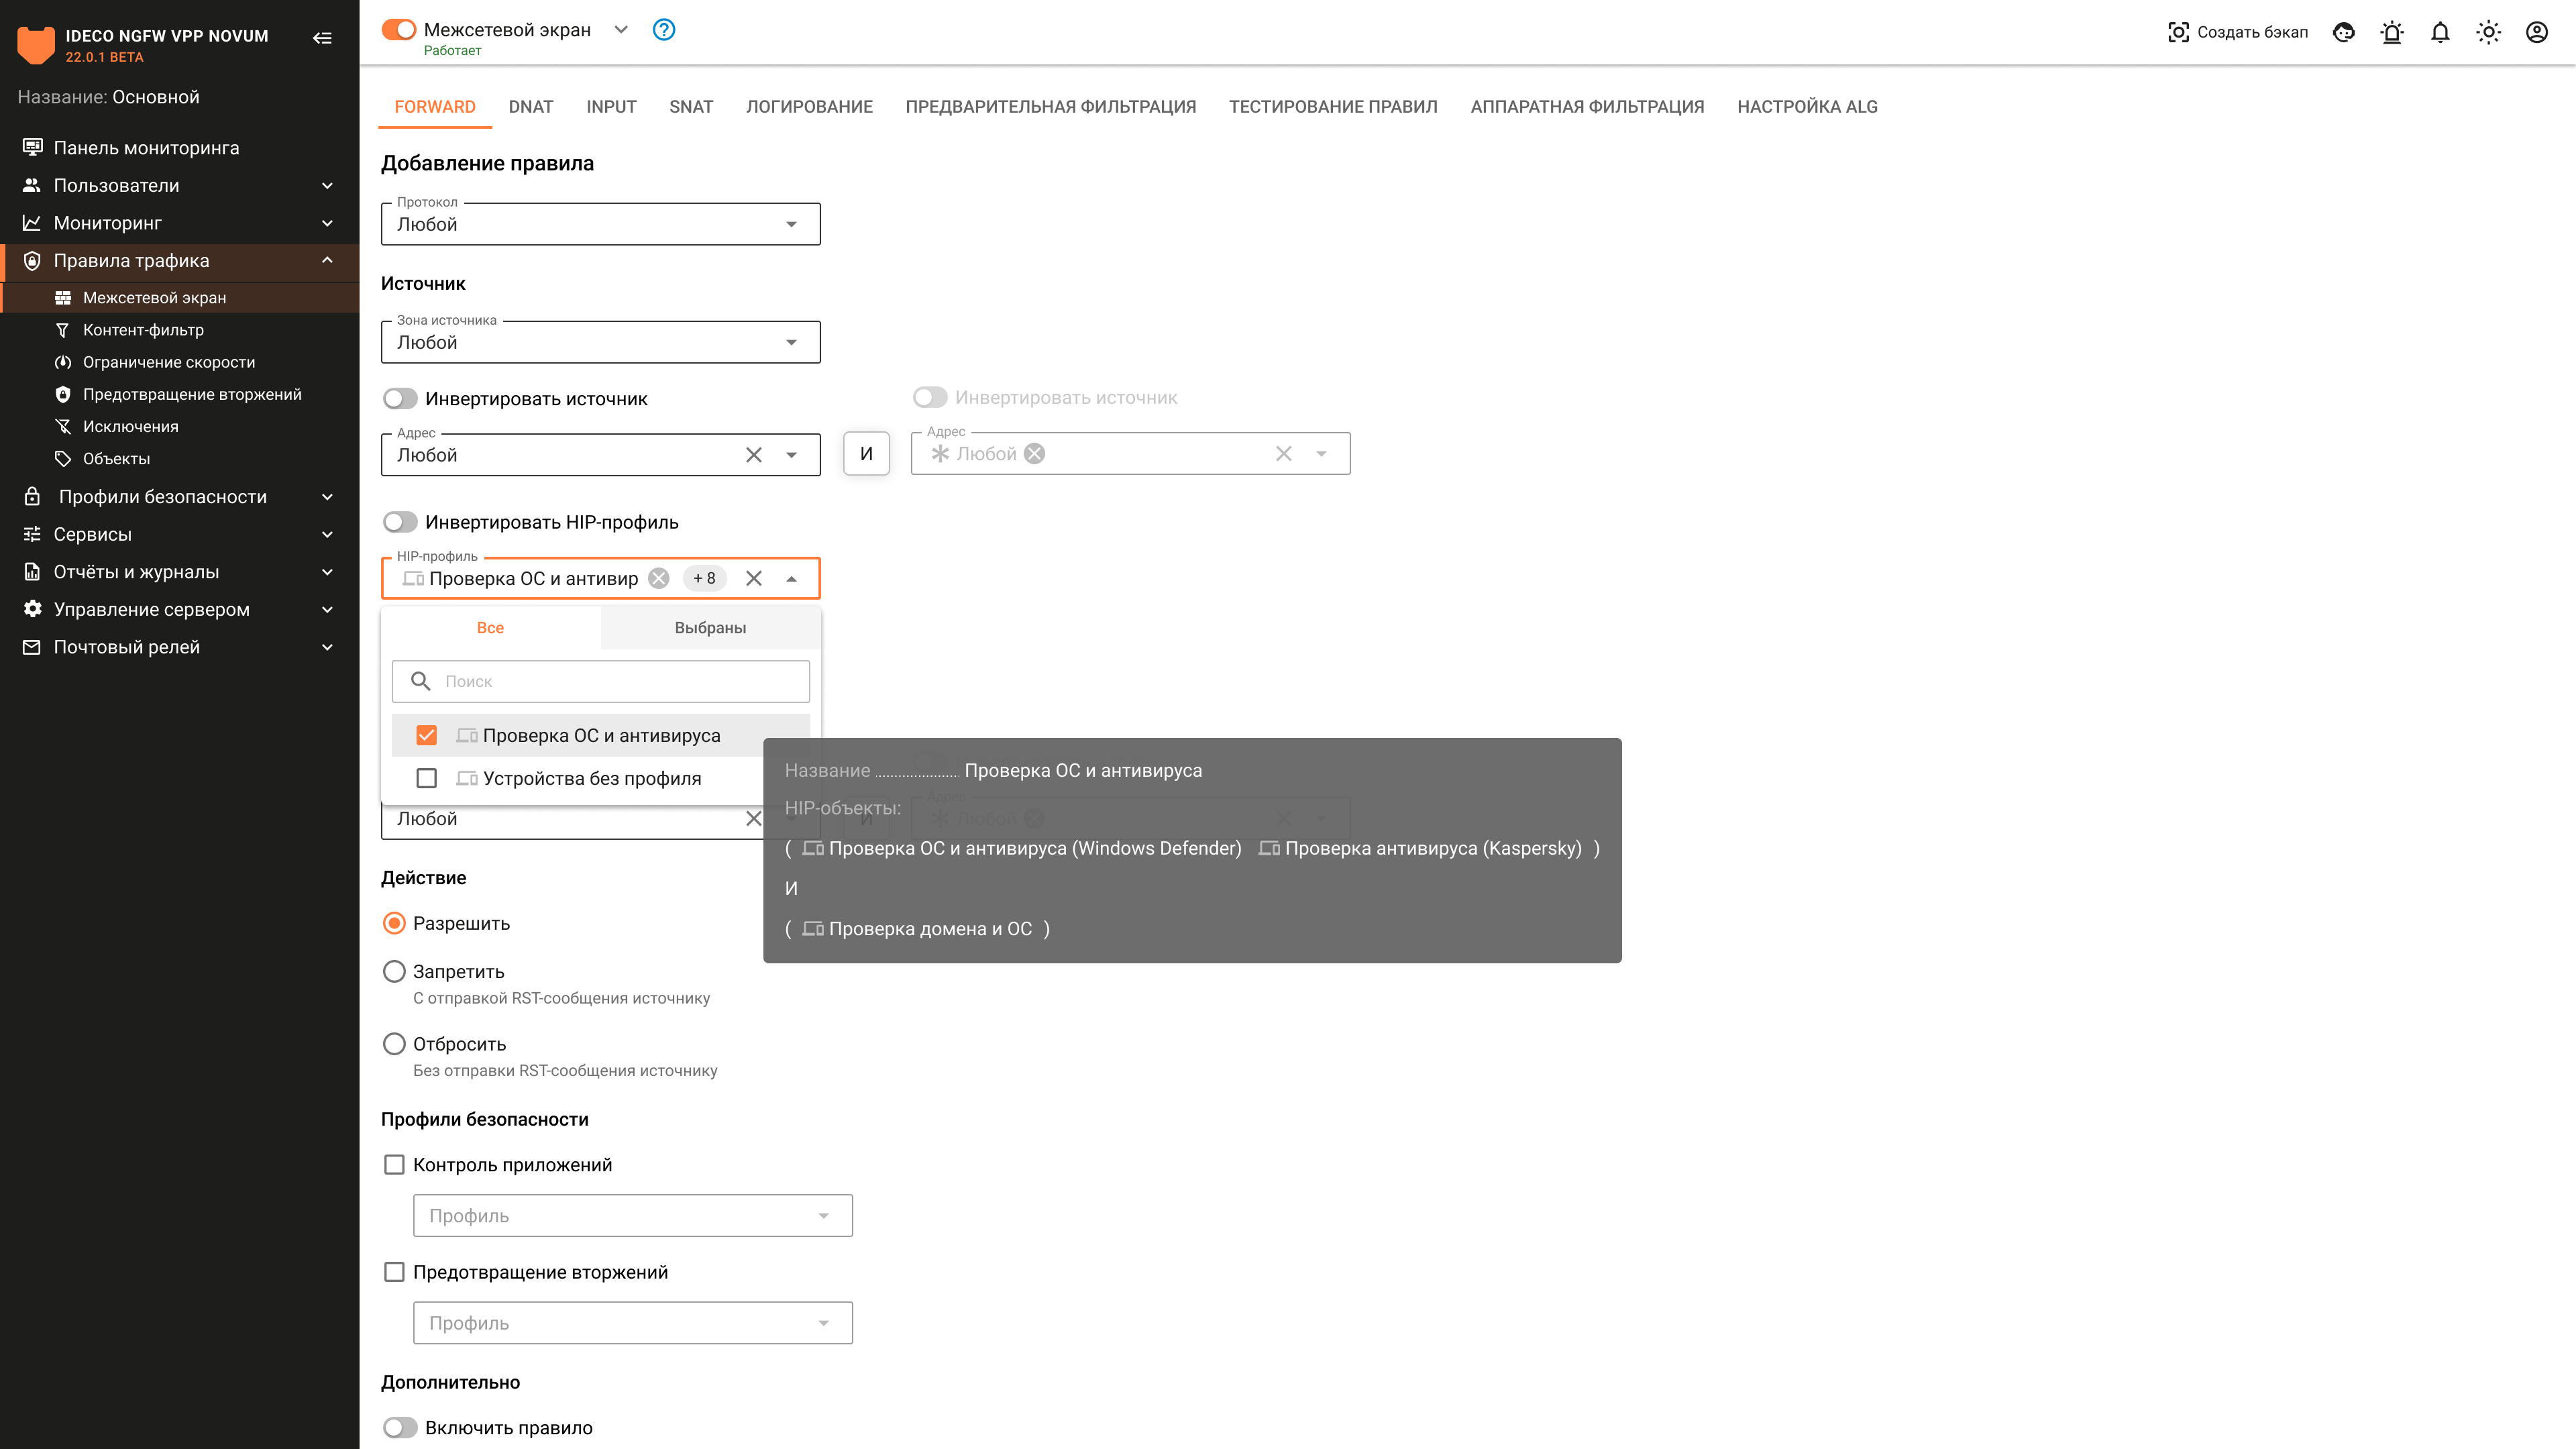Open the help question mark icon
2576x1449 pixels.
[663, 30]
